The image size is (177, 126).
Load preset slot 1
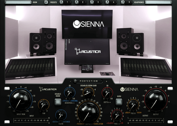pyautogui.click(x=67, y=2)
